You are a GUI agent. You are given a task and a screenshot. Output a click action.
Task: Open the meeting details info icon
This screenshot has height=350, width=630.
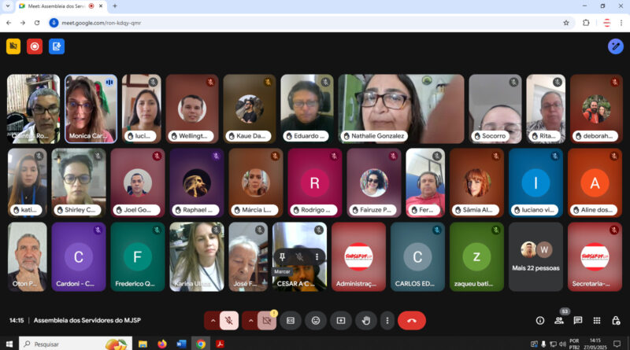540,320
